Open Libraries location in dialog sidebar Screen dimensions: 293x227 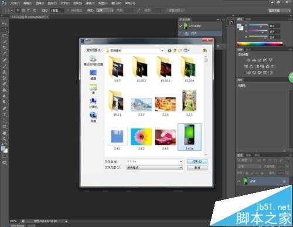(x=93, y=89)
